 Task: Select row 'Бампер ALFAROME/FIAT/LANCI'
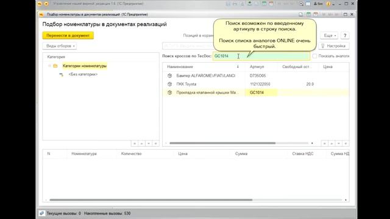(x=256, y=75)
